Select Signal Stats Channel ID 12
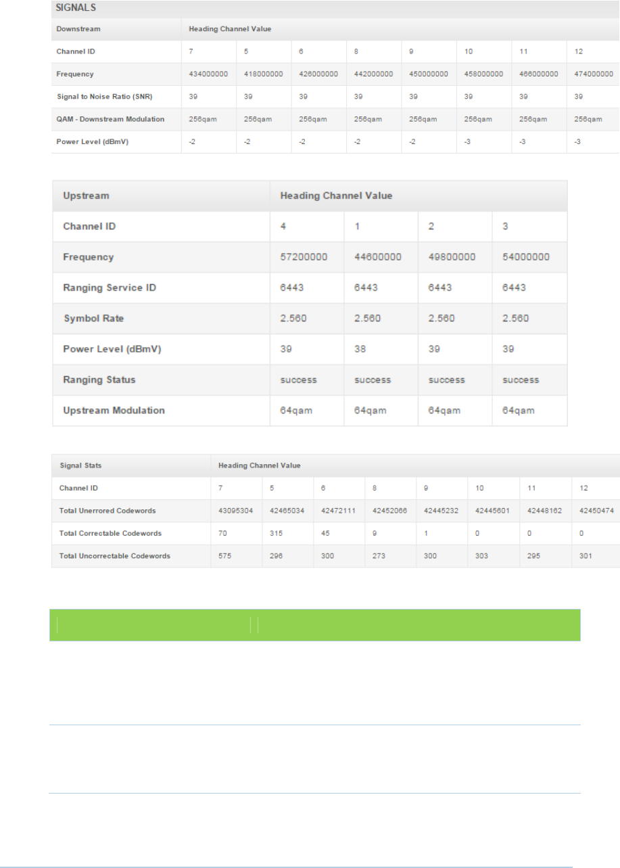This screenshot has width=620, height=868. point(583,488)
